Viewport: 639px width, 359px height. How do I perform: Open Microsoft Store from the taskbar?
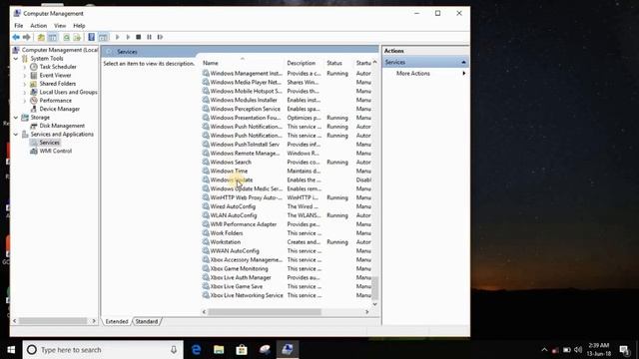(x=242, y=350)
